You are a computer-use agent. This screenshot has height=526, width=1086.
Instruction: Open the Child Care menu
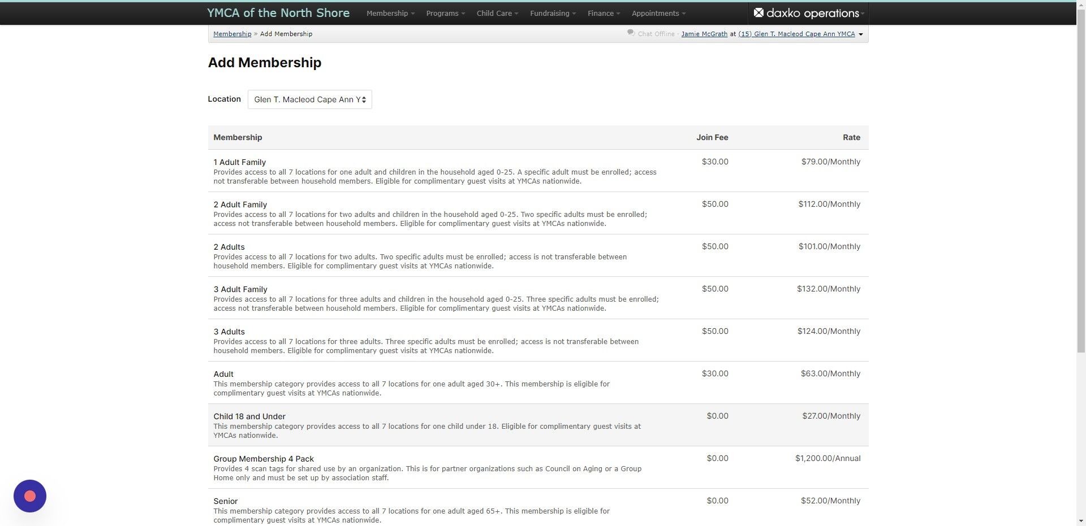497,13
